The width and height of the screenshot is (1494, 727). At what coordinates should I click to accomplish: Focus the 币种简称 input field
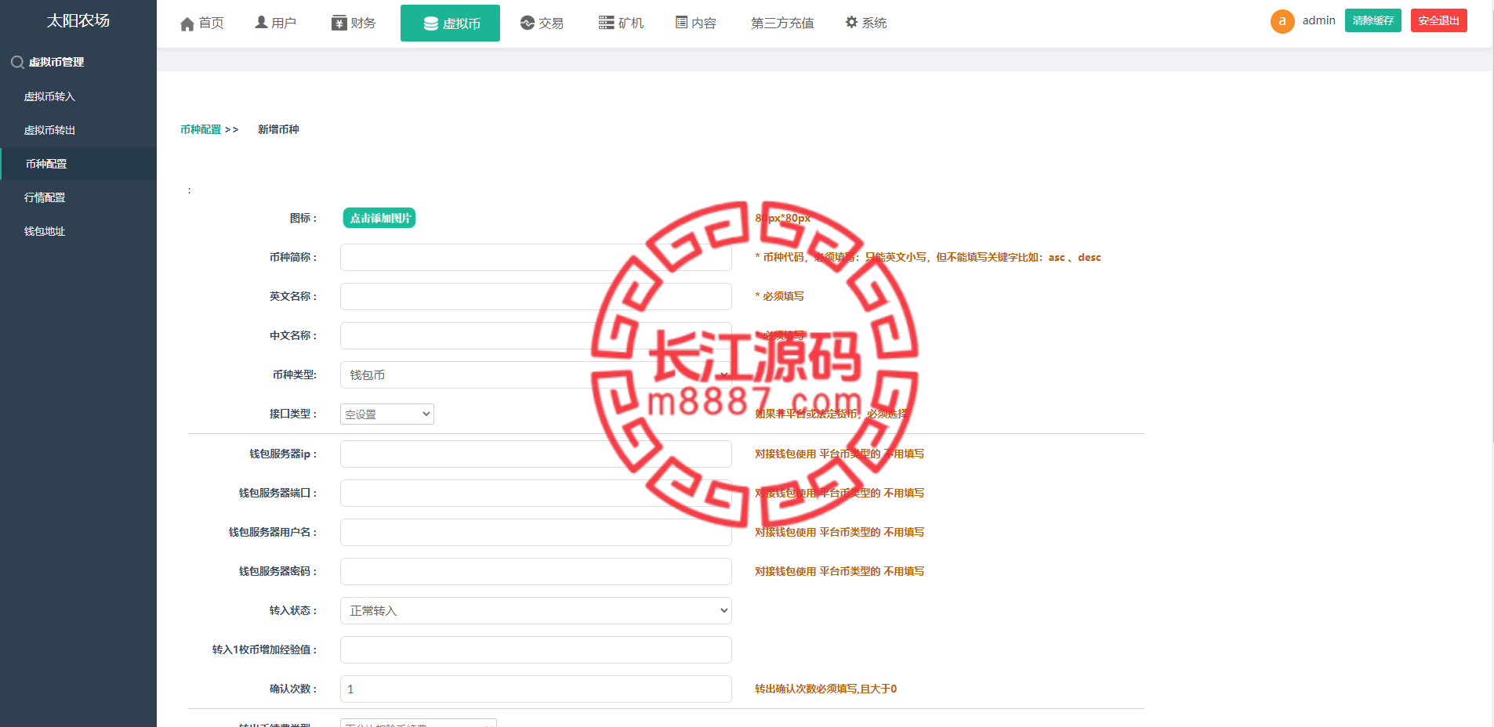point(536,257)
